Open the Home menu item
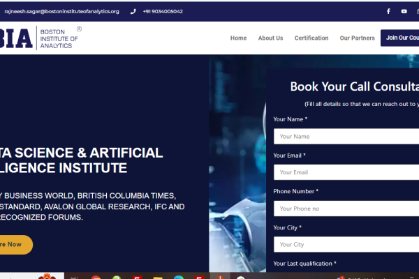The image size is (419, 279). pyautogui.click(x=238, y=38)
